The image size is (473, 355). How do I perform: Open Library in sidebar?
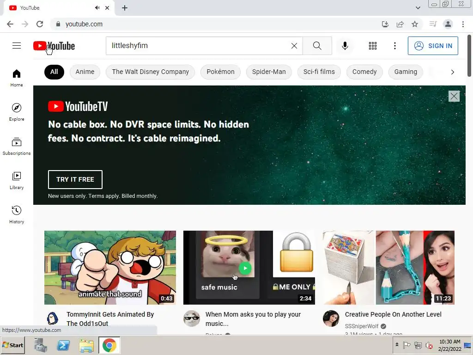[x=17, y=181]
